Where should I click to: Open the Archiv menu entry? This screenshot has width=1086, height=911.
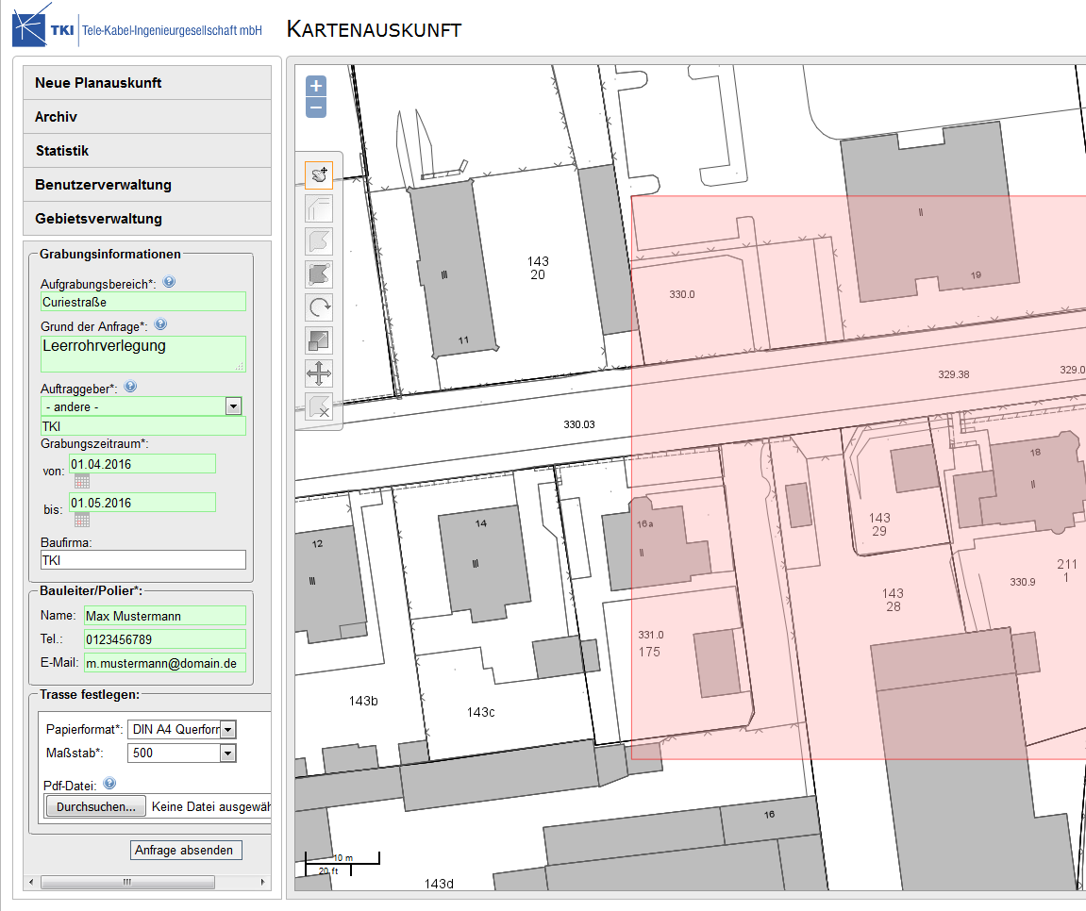click(x=57, y=117)
